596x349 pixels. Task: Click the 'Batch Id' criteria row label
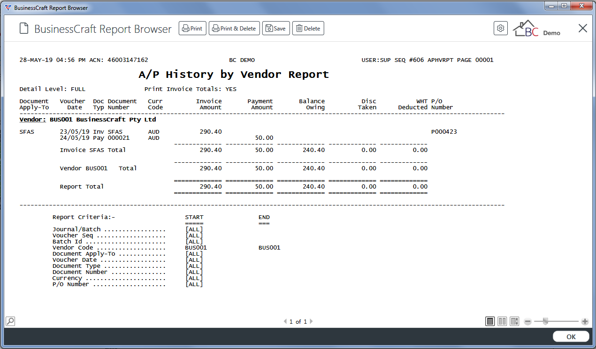[67, 242]
